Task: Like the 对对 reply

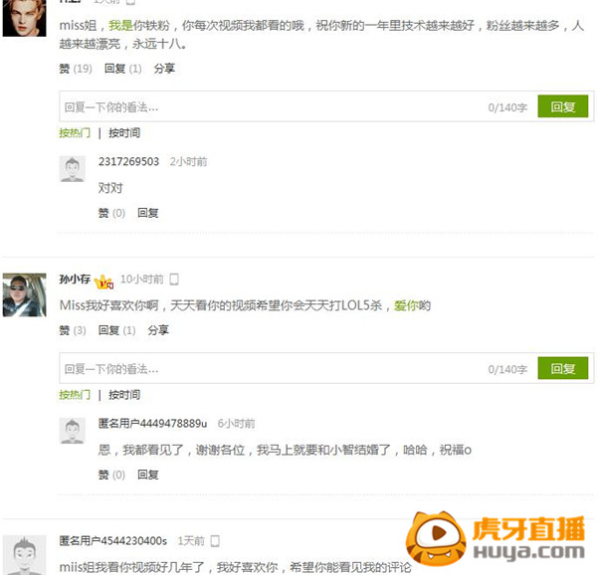Action: coord(111,213)
